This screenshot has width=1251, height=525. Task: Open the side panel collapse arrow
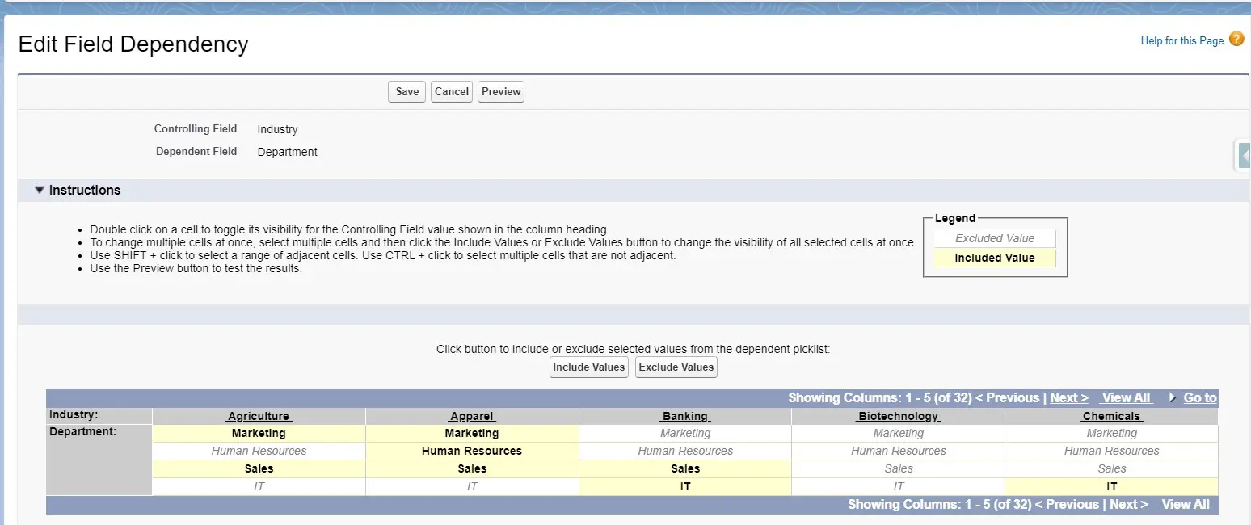[x=1245, y=155]
